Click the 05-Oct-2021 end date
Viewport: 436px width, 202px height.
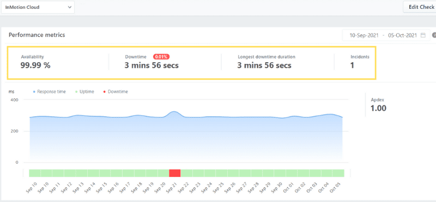coord(402,35)
